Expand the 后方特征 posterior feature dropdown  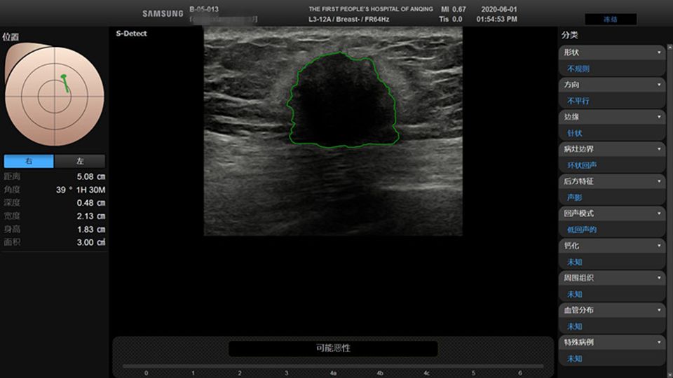(612, 181)
